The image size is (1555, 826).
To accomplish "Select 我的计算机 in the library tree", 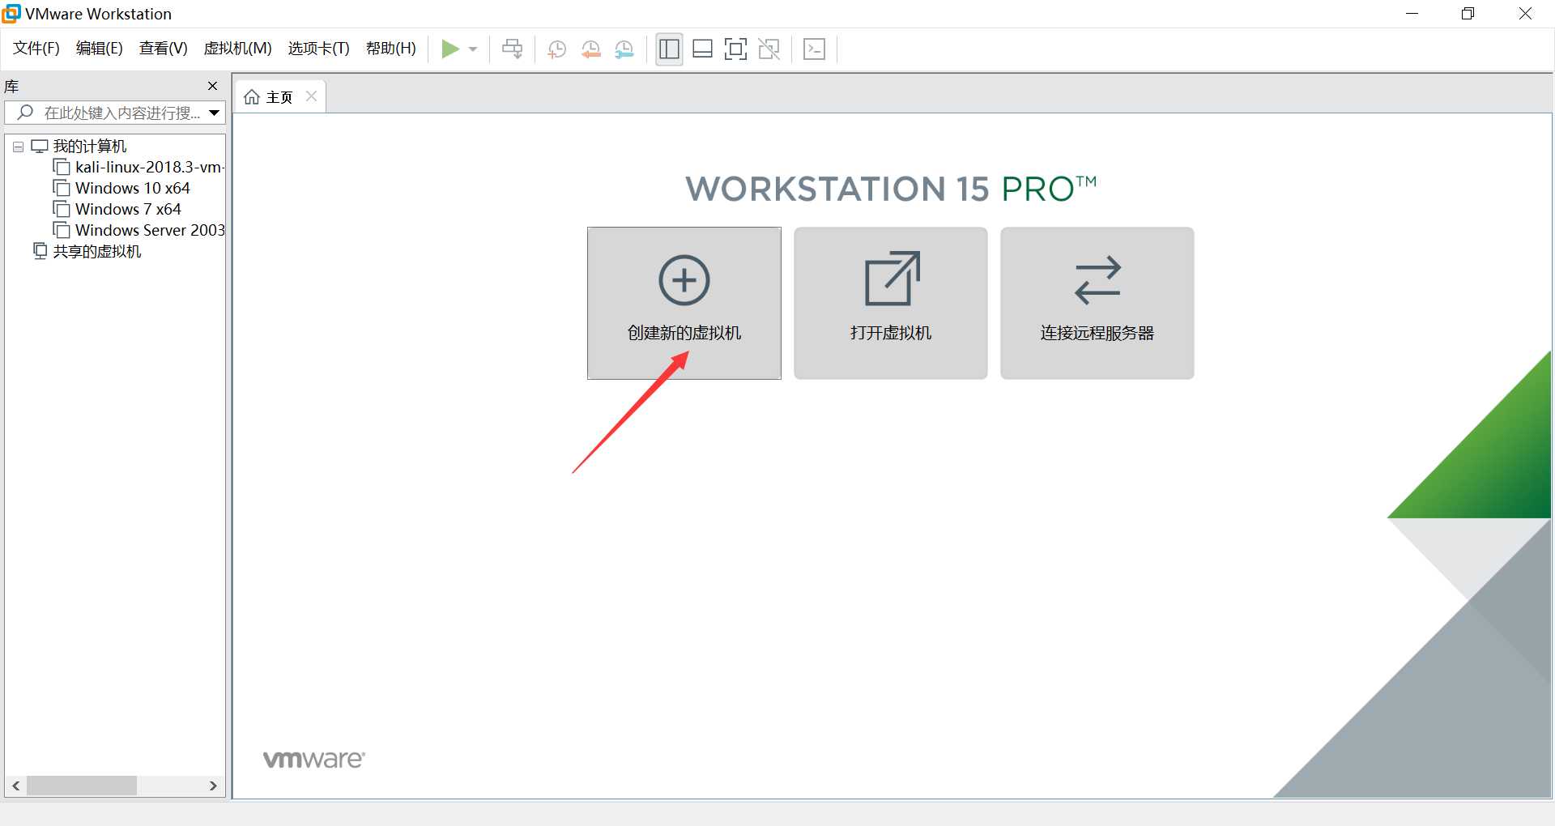I will 90,147.
